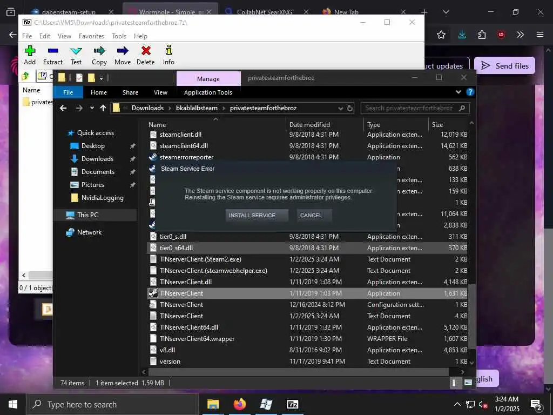This screenshot has height=415, width=553.
Task: Open the address bar history dropdown
Action: tap(340, 108)
